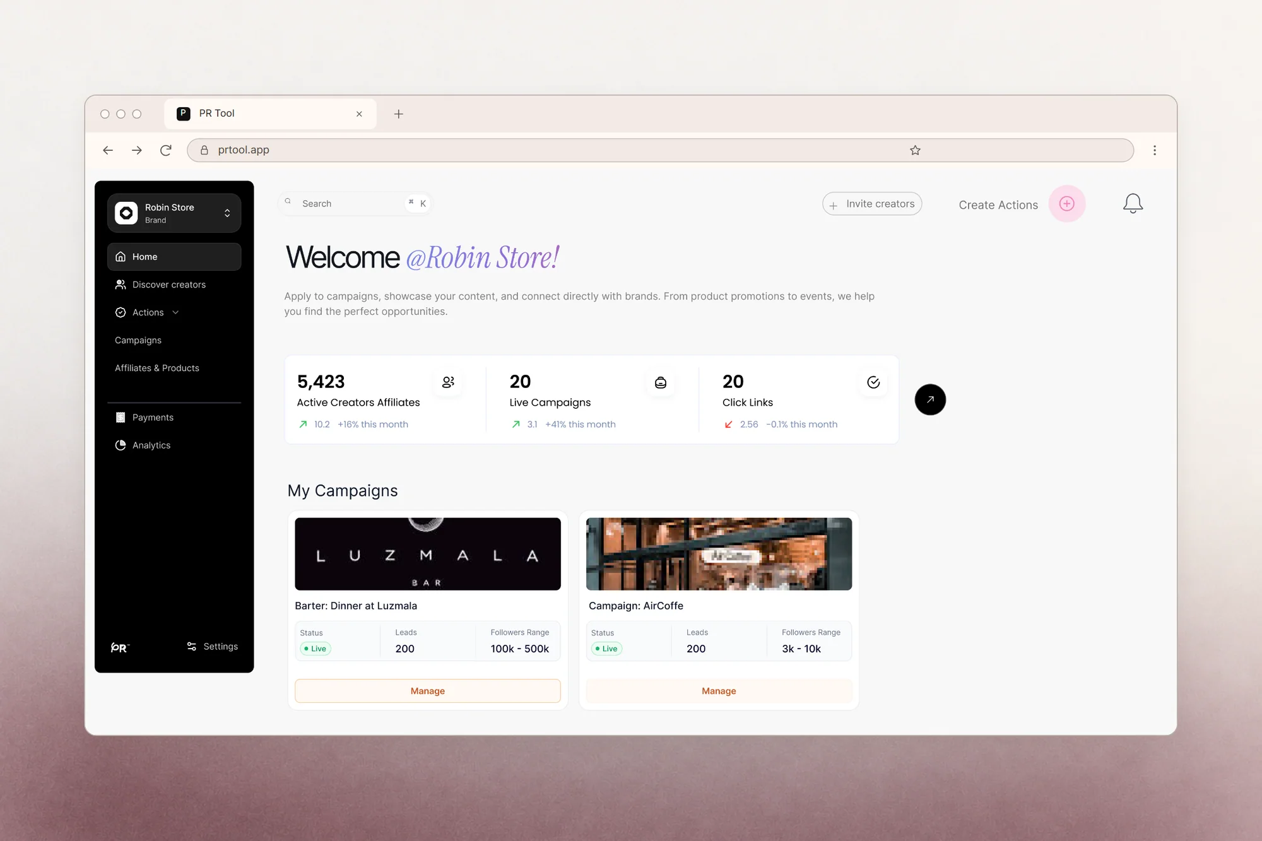Click the pink Create Actions plus icon

point(1067,204)
